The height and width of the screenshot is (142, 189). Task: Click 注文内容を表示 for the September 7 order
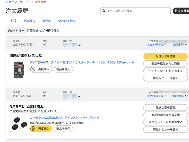157,45
